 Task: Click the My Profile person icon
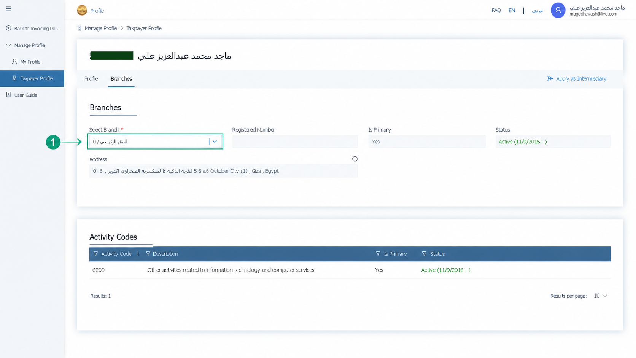tap(14, 61)
